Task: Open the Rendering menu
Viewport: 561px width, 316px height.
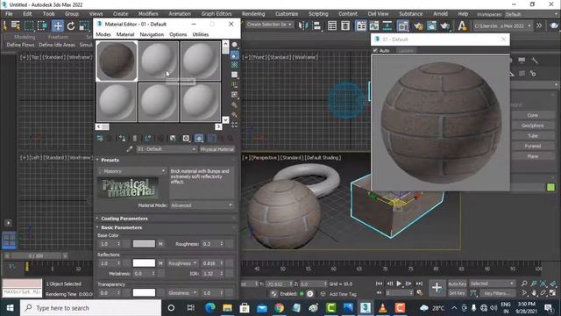Action: [253, 14]
